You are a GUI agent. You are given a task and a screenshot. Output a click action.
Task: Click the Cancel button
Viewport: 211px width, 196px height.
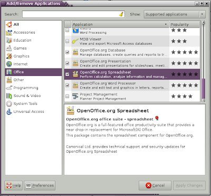click(x=155, y=185)
